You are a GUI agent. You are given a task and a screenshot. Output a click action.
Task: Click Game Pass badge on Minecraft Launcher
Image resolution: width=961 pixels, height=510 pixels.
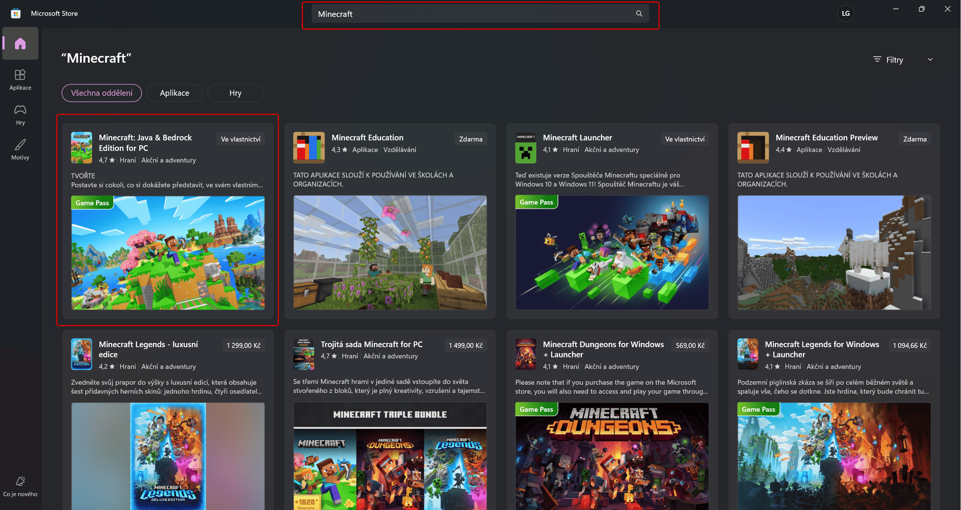(536, 202)
